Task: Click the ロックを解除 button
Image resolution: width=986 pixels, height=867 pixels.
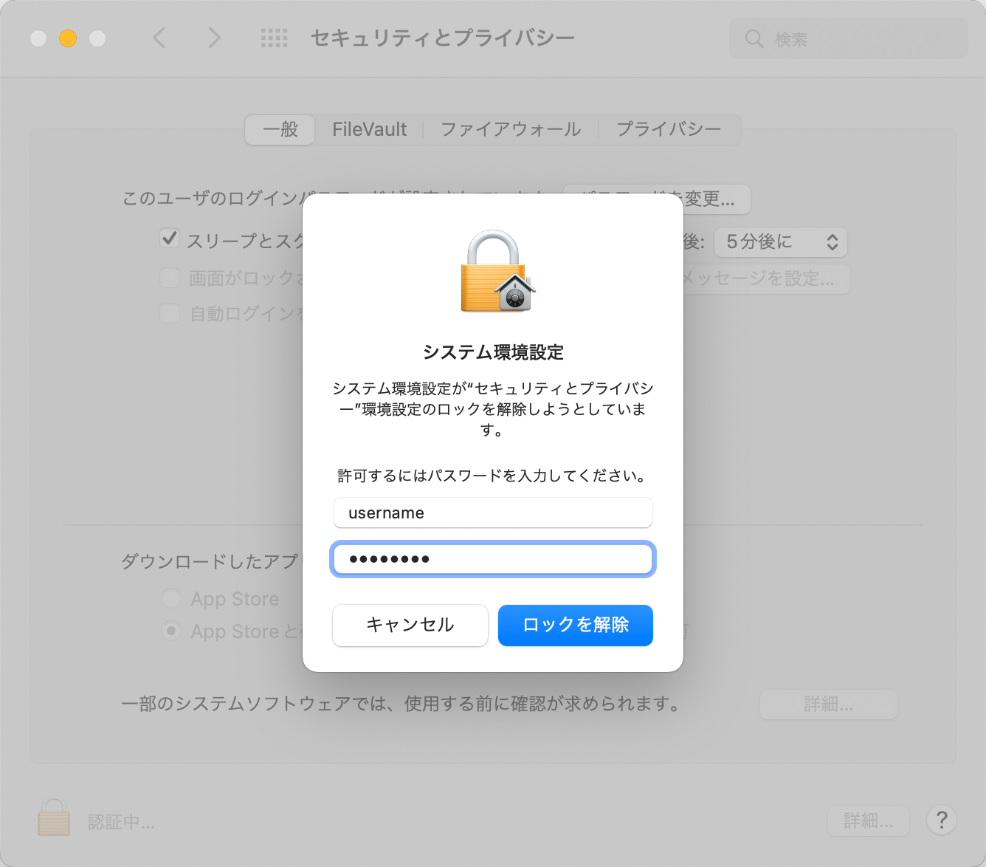Action: point(575,626)
